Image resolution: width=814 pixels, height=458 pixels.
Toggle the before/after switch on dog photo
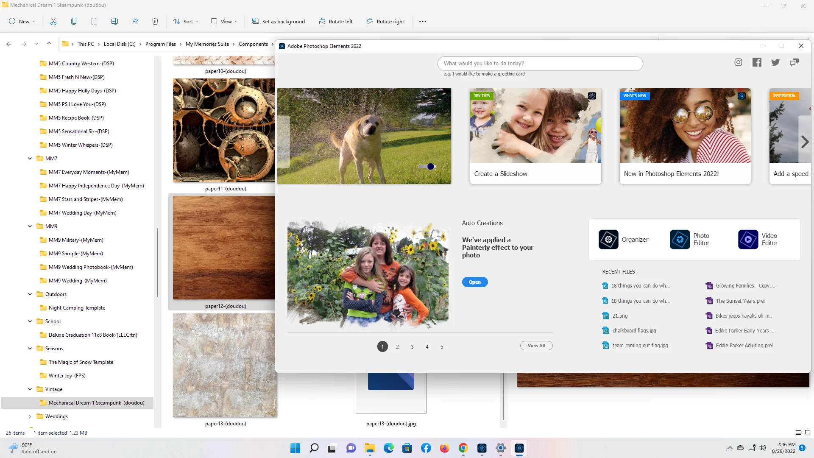(427, 167)
